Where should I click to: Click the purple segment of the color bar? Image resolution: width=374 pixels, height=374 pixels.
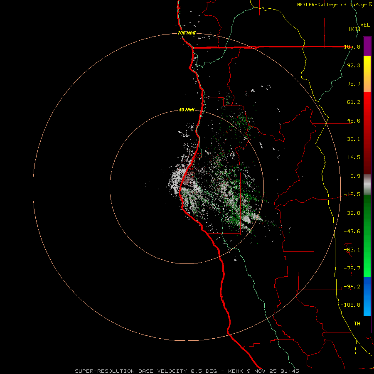[x=367, y=46]
